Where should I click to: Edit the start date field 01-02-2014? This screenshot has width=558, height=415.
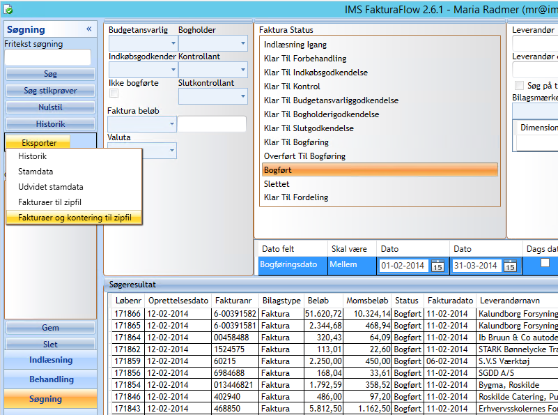403,266
